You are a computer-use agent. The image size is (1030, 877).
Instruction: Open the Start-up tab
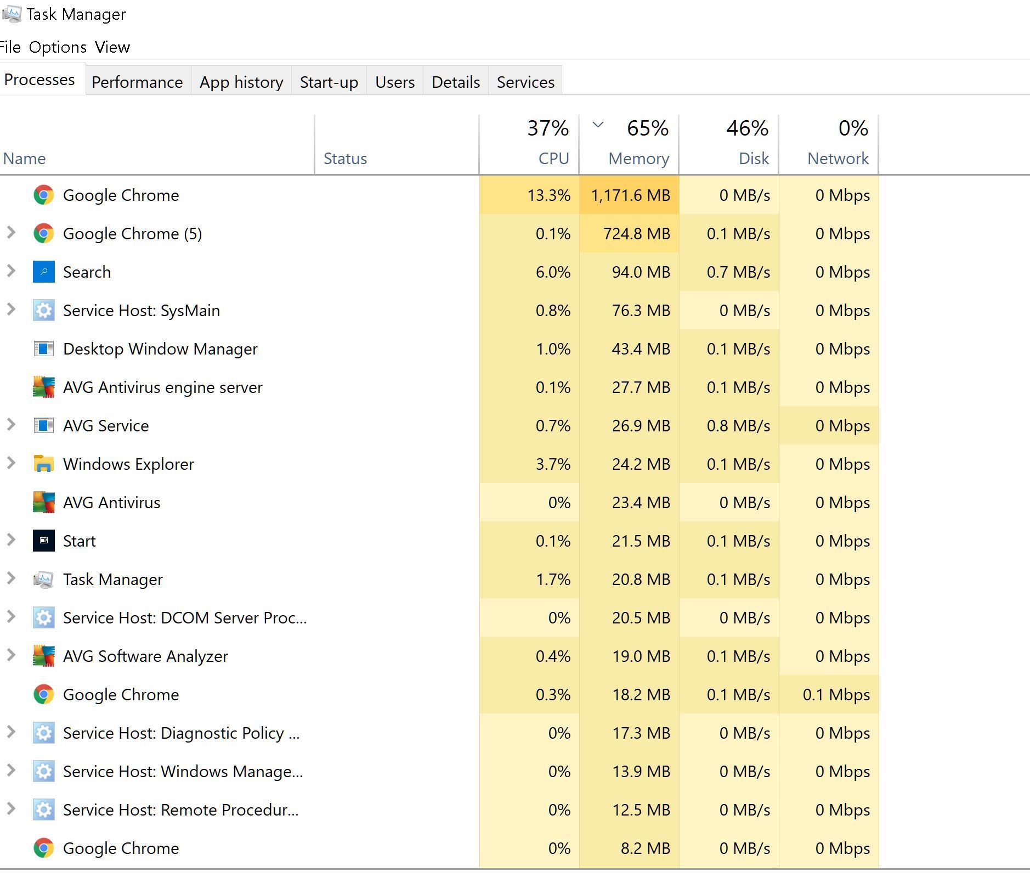329,82
